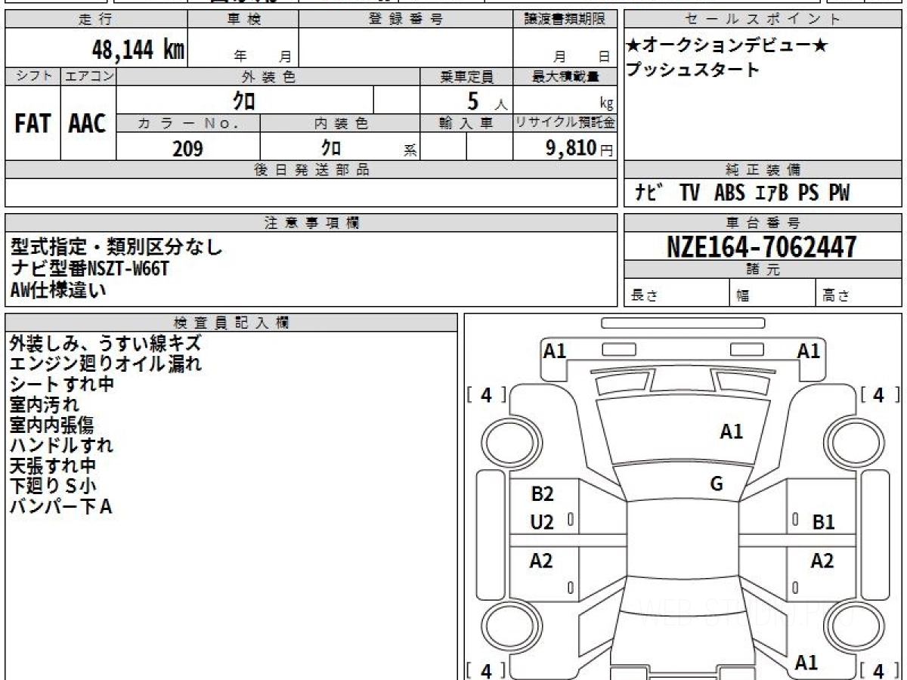Viewport: 907px width, 680px height.
Task: Select the プッシュスタート sales point line
Action: tap(692, 70)
